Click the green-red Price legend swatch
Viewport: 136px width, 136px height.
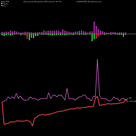coord(2,6)
